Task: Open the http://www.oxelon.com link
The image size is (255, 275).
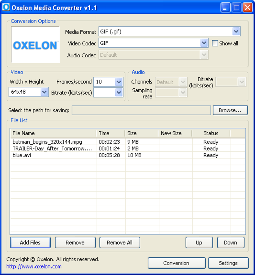Action: [34, 267]
